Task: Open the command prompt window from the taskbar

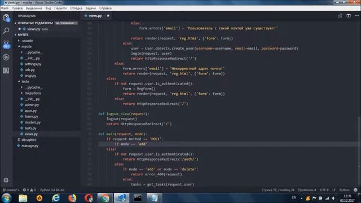Action: tap(138, 198)
